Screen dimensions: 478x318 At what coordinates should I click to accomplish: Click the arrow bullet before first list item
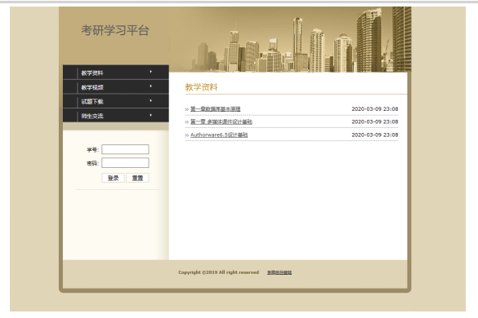[x=187, y=109]
